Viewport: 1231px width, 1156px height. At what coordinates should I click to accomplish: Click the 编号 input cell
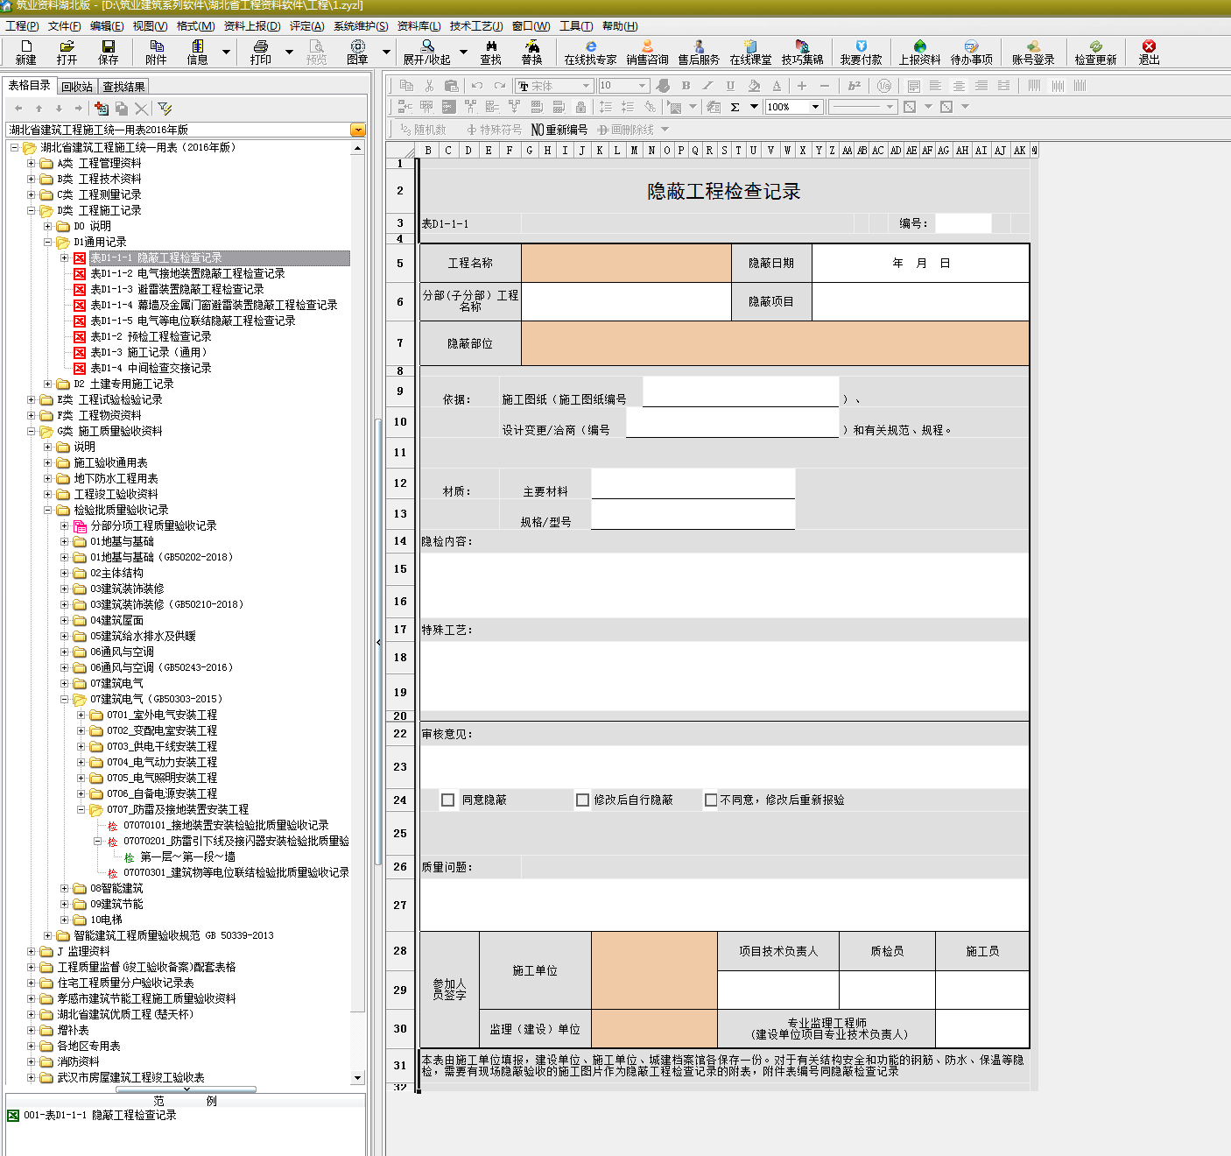point(963,223)
